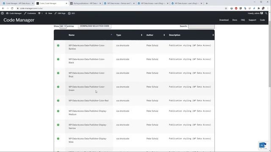Expand the Display-Medium row using its green plus

58,111
